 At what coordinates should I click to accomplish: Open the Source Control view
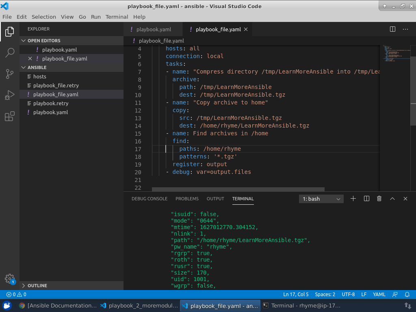click(10, 74)
